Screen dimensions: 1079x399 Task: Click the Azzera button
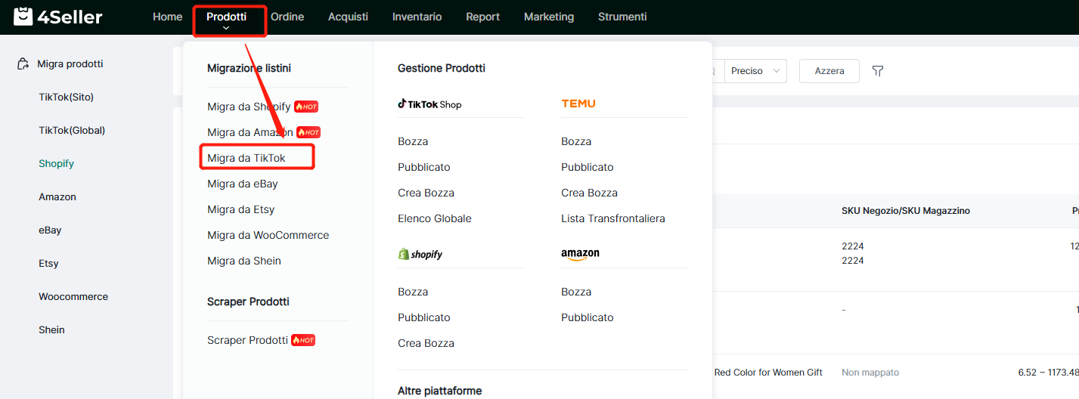829,71
